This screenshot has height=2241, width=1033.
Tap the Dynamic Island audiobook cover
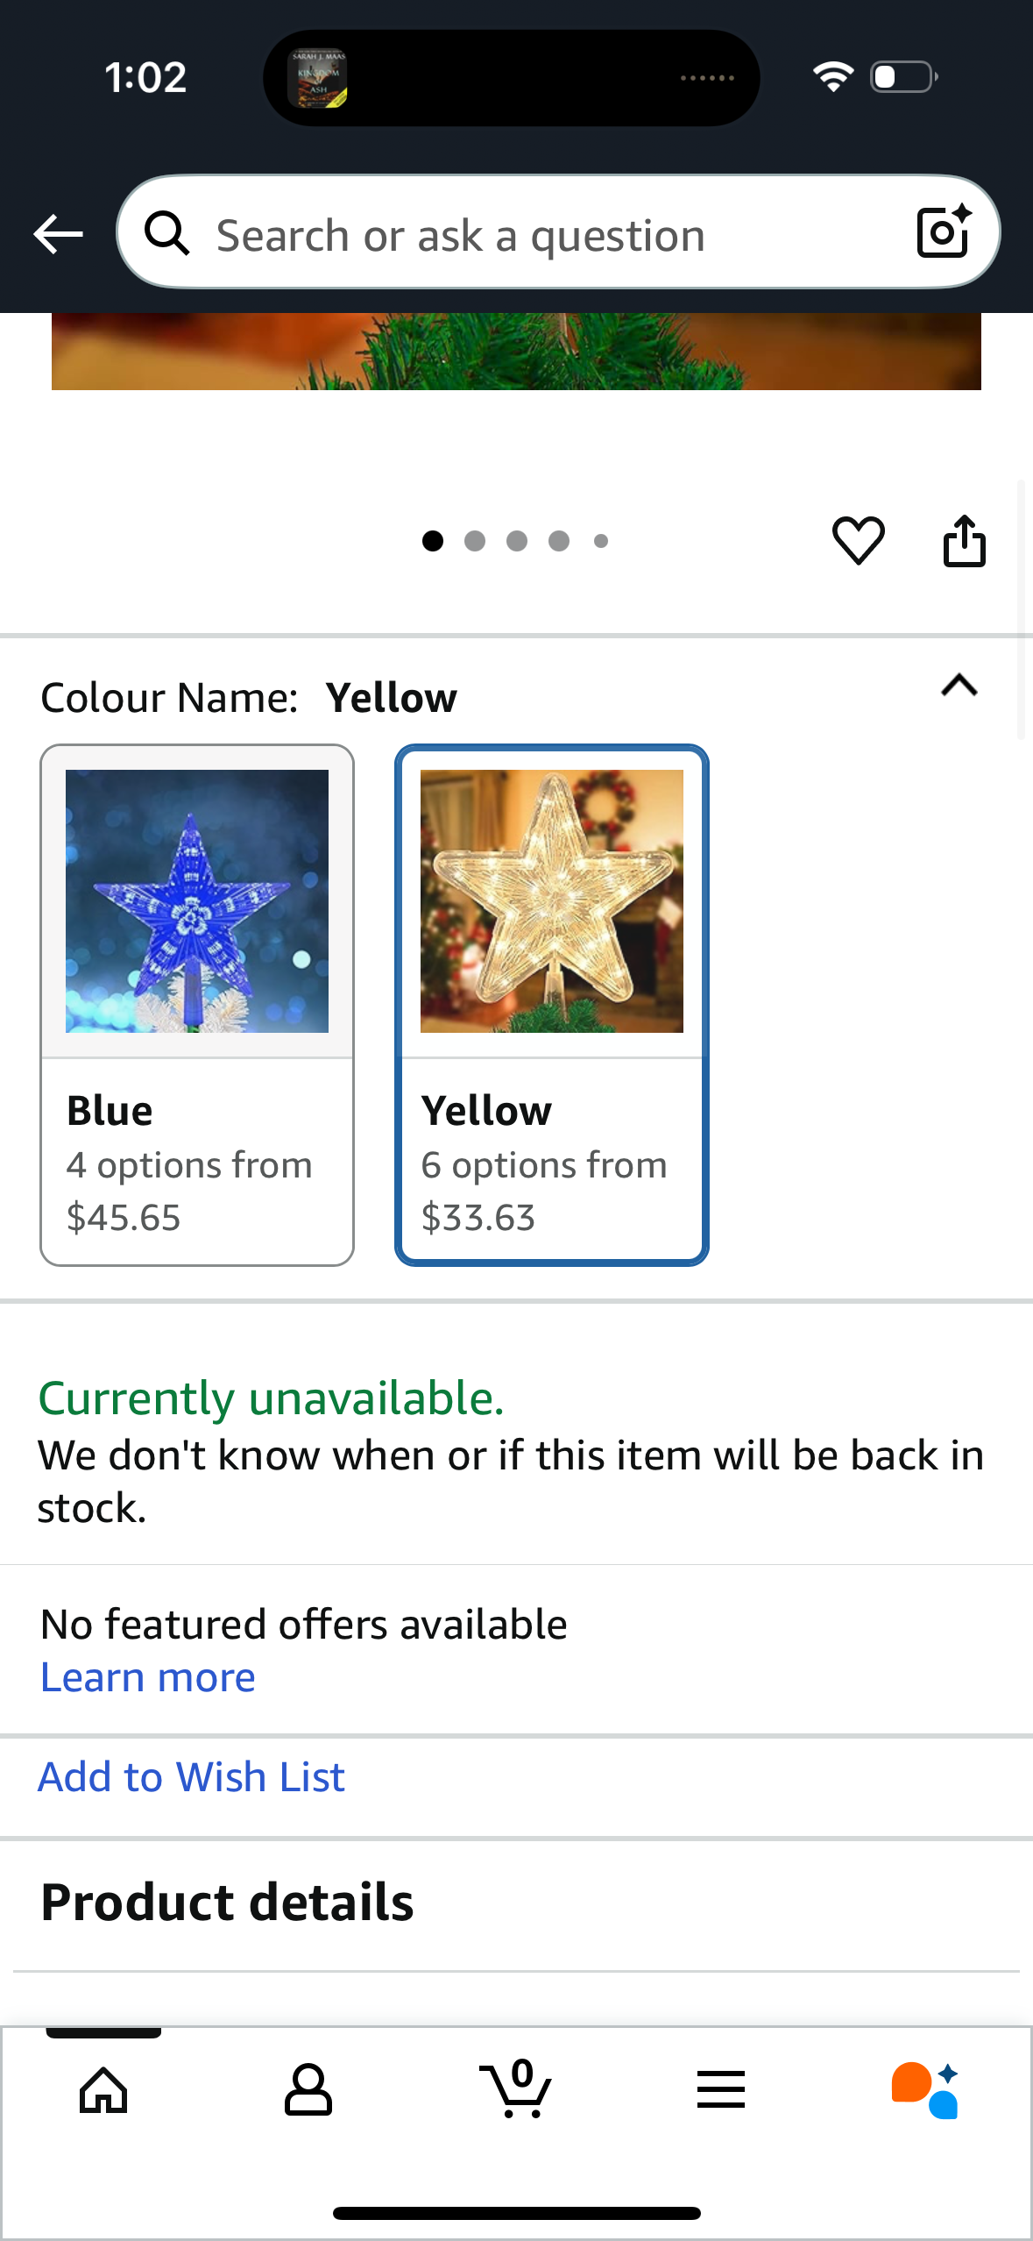coord(318,78)
